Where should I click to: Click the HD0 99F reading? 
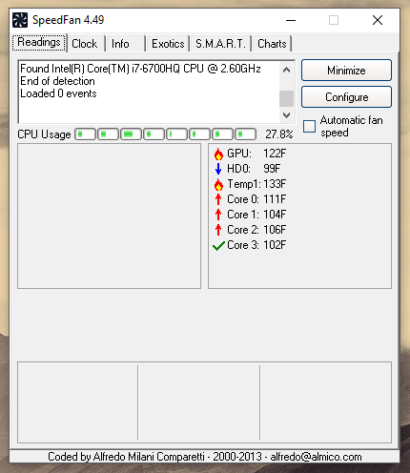(254, 169)
